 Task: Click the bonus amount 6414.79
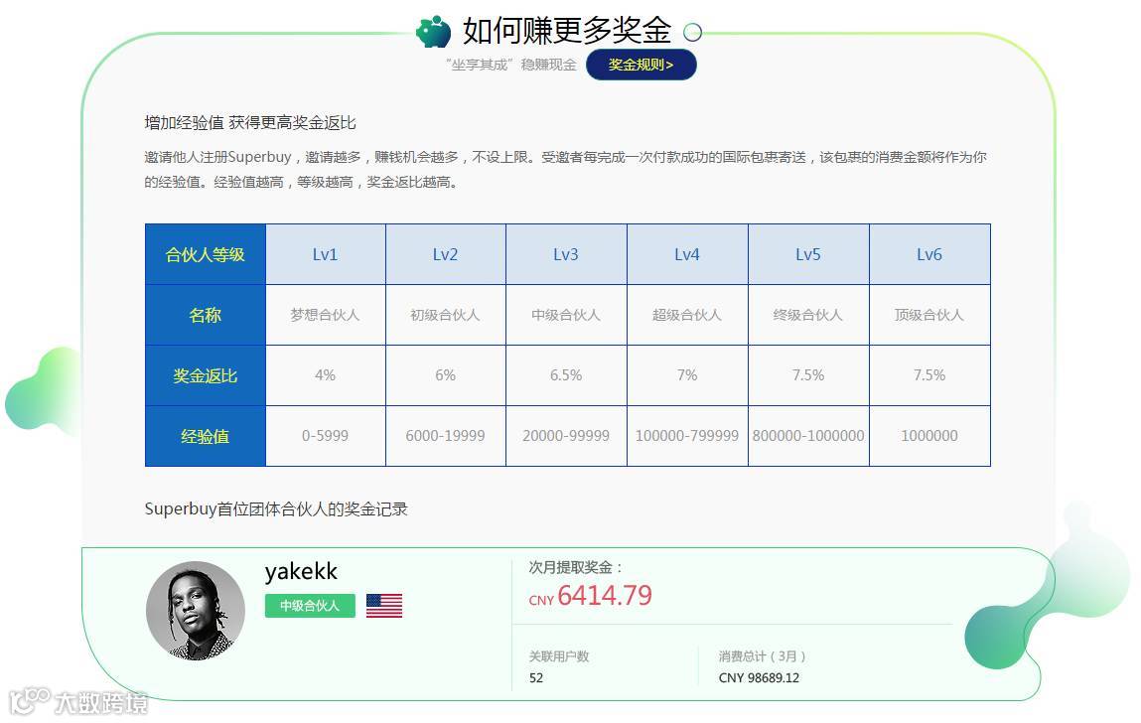click(605, 596)
